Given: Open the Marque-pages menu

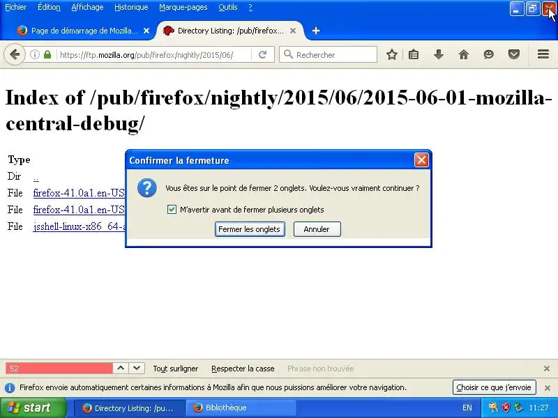Looking at the screenshot, I should (x=183, y=7).
